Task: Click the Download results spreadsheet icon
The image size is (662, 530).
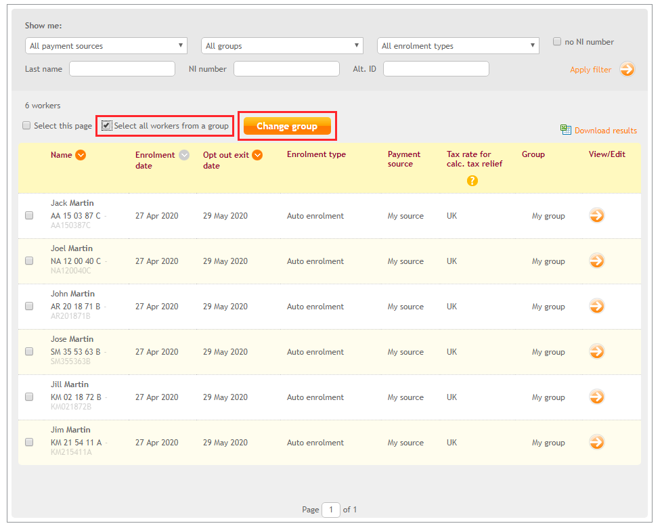Action: [566, 130]
